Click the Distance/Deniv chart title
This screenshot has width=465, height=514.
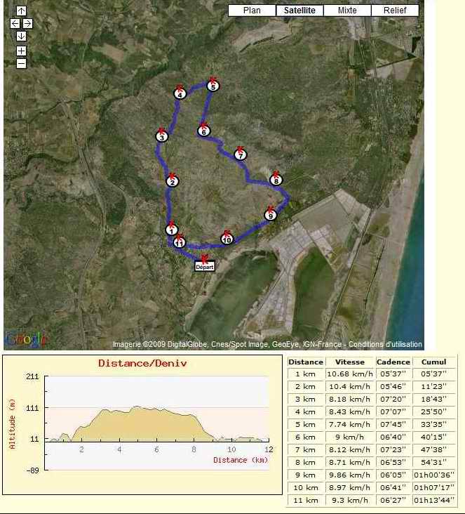click(142, 363)
